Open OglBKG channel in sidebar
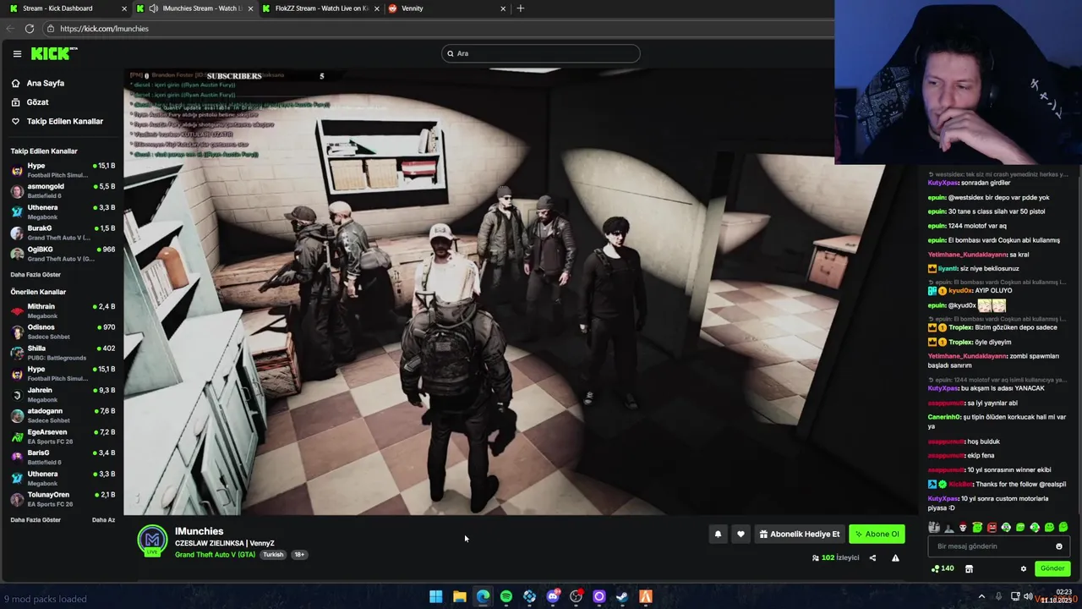1082x609 pixels. point(63,254)
